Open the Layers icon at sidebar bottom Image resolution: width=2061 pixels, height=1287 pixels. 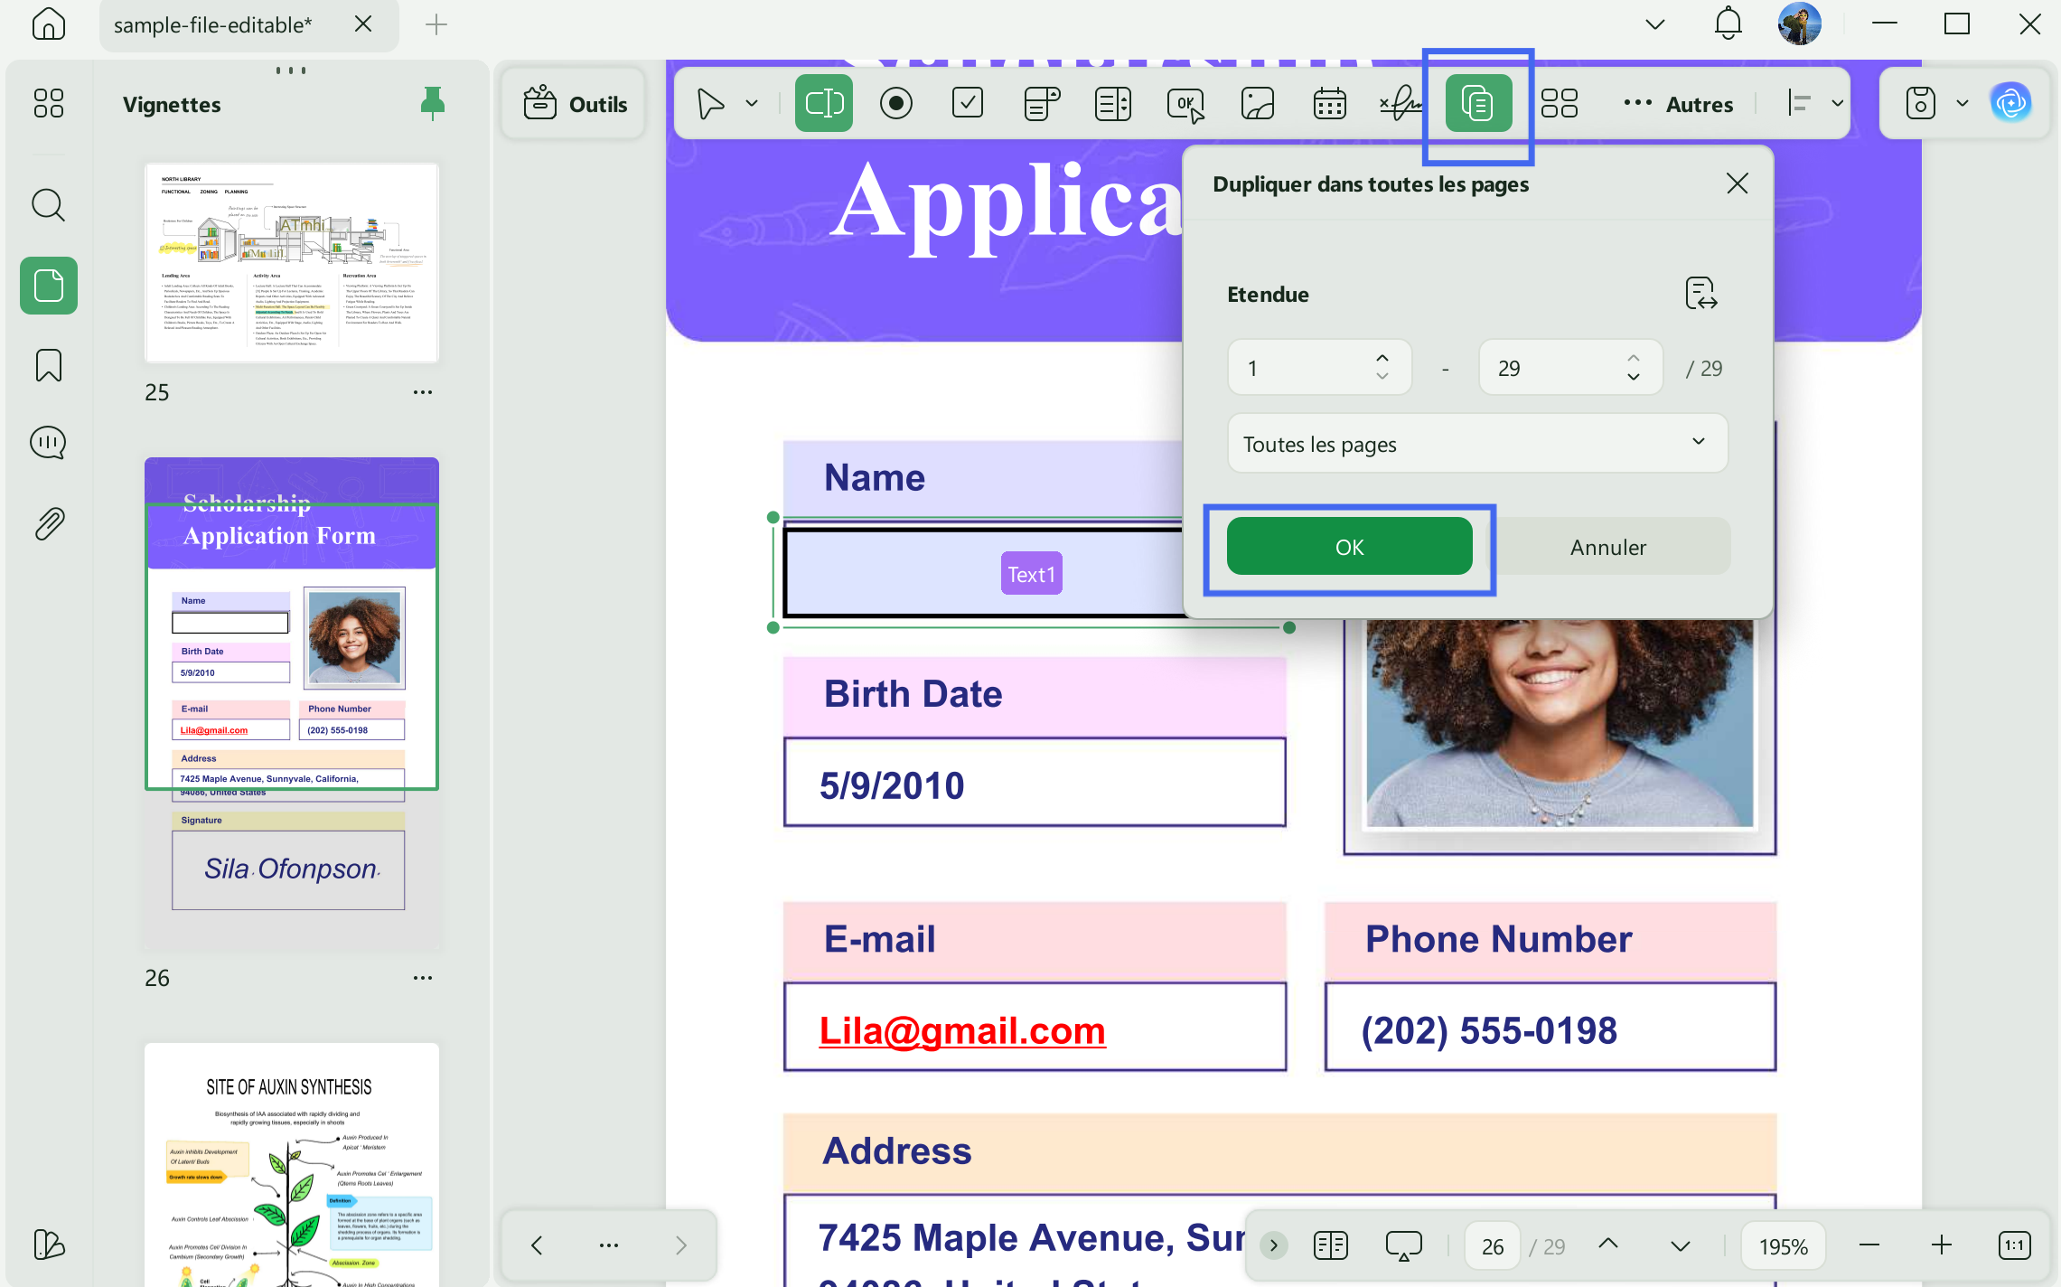[x=49, y=1245]
